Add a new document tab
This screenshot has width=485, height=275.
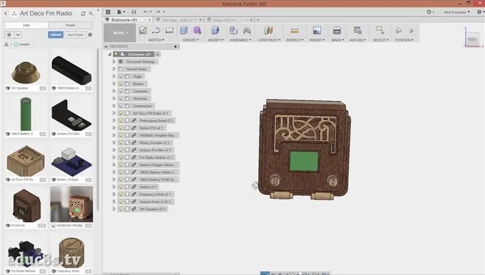coord(258,20)
